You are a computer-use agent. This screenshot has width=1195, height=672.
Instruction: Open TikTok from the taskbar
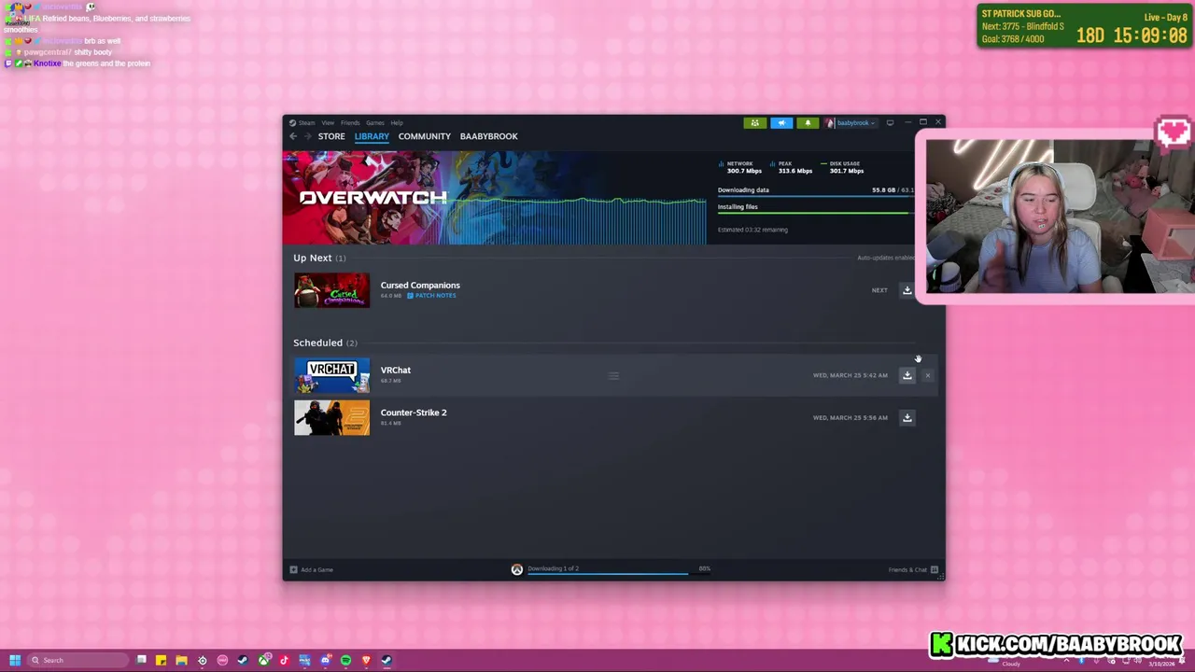285,660
